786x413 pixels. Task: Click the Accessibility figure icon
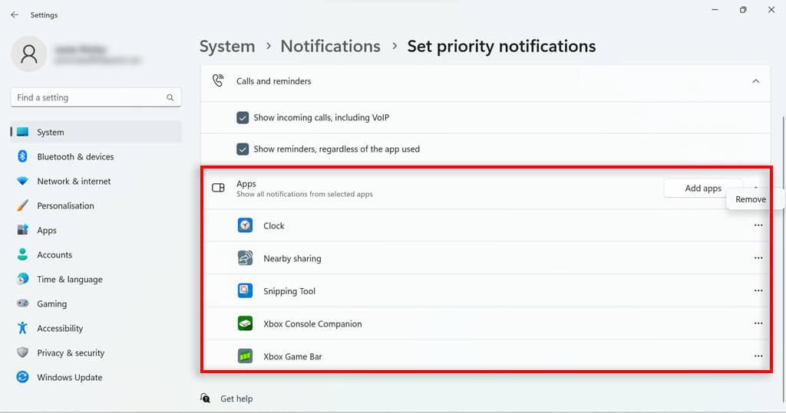tap(22, 328)
